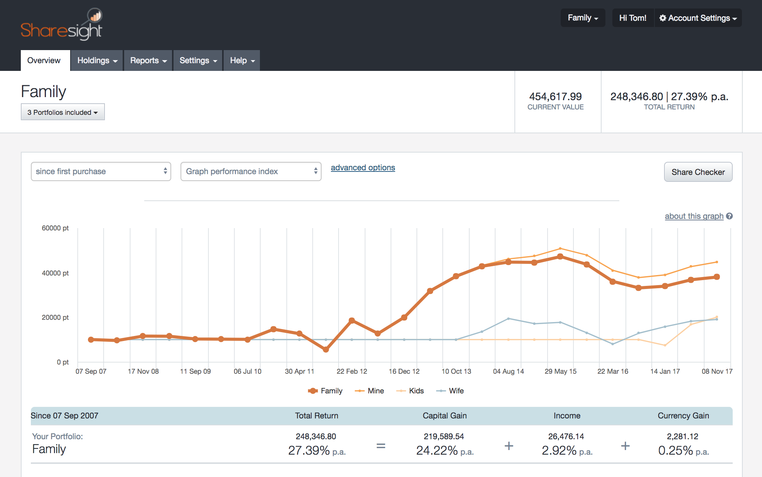Click the about this graph link
The width and height of the screenshot is (762, 477).
pos(694,216)
